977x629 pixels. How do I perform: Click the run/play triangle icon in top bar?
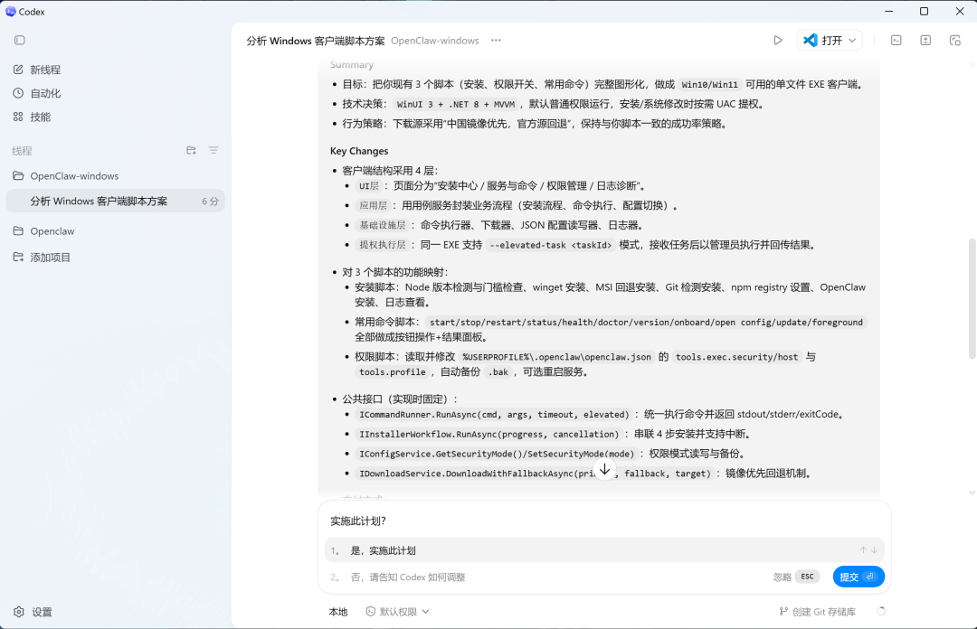coord(778,41)
